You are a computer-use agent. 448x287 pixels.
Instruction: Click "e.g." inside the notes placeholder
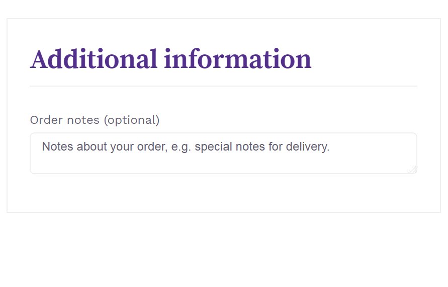tap(181, 147)
